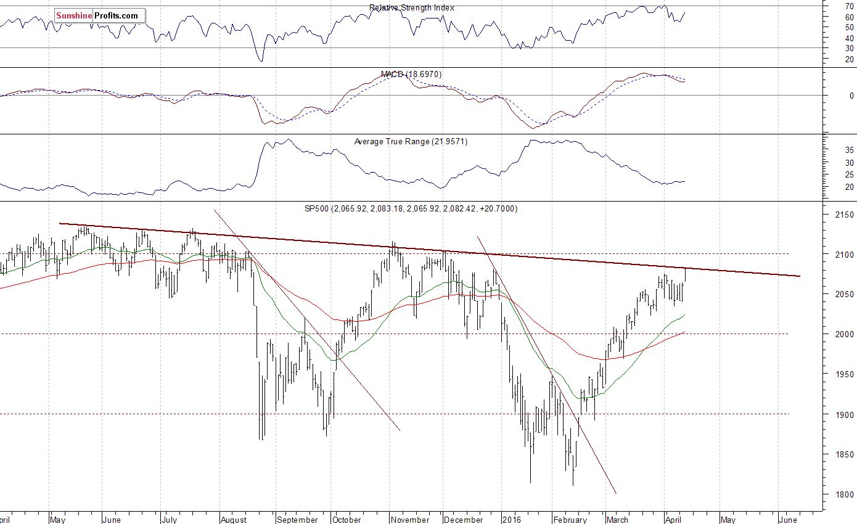The height and width of the screenshot is (524, 857).
Task: Click the 35 level on Average True Range scale
Action: coord(850,150)
